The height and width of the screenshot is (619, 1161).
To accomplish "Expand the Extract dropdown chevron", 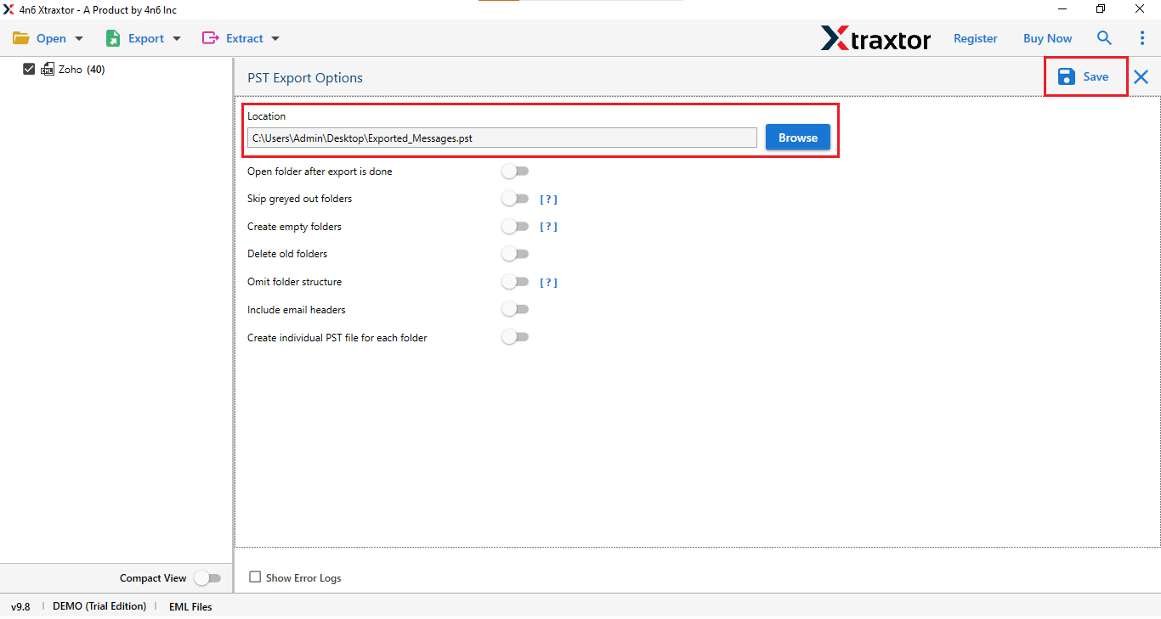I will (275, 38).
